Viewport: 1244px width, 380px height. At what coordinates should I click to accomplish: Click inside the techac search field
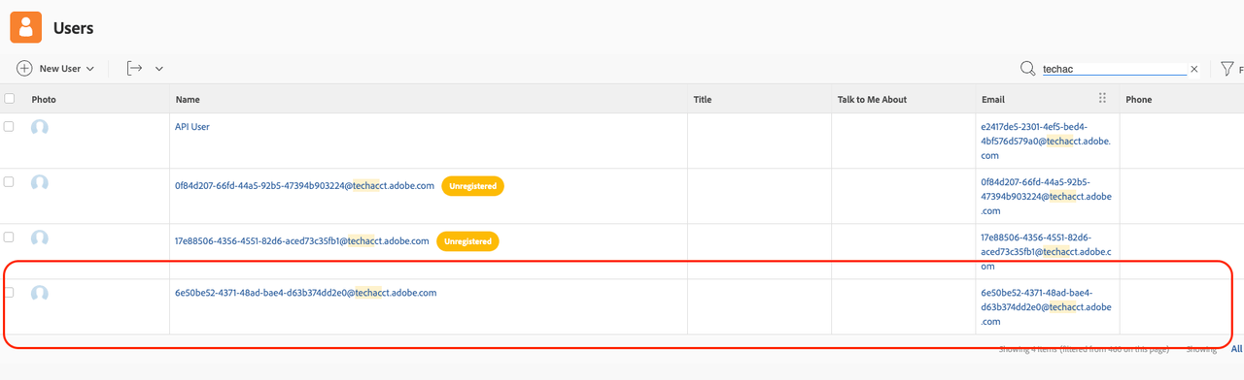coord(1114,69)
